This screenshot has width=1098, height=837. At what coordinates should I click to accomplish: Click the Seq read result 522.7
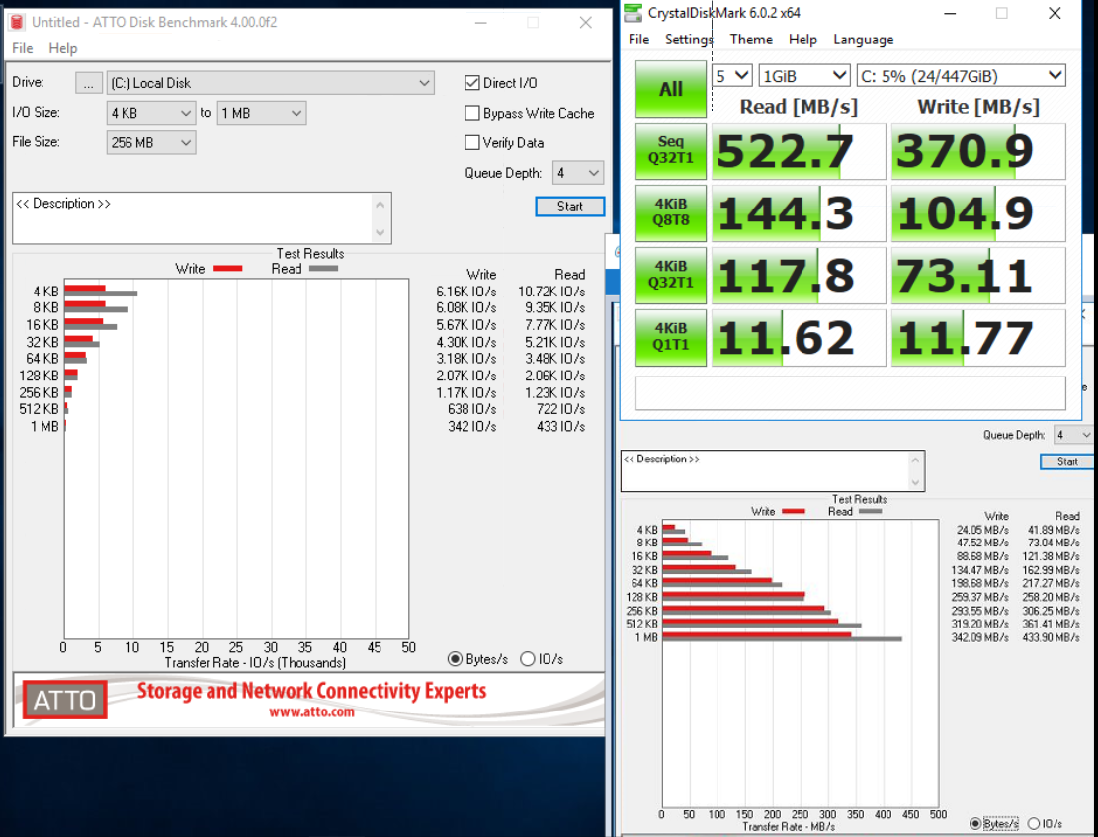click(799, 151)
